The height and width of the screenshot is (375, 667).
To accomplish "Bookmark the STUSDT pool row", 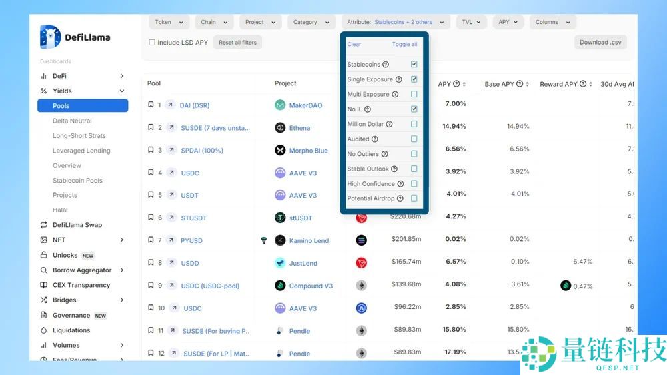I will (x=151, y=217).
